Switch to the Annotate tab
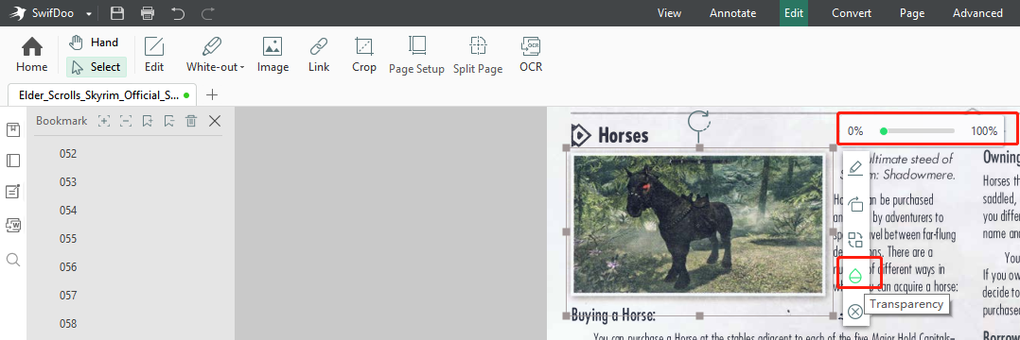 732,13
